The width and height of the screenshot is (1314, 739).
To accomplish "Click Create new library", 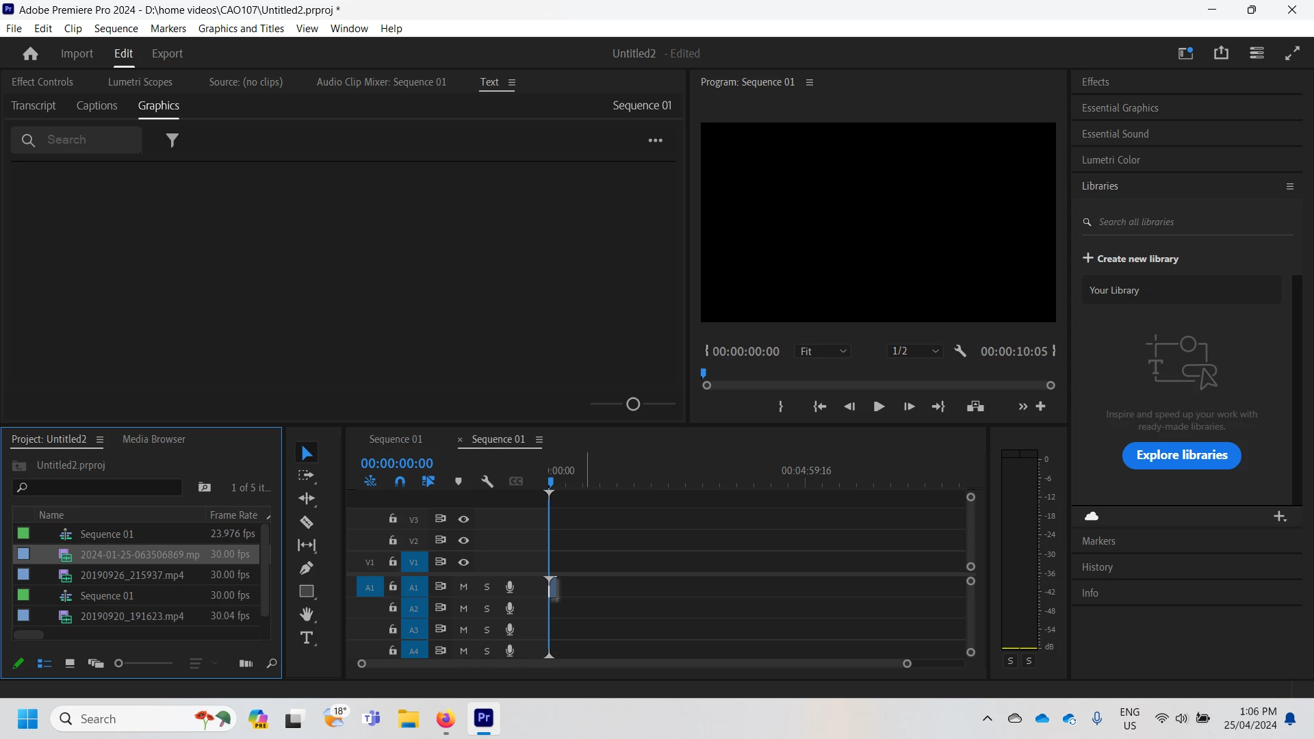I will pos(1131,259).
